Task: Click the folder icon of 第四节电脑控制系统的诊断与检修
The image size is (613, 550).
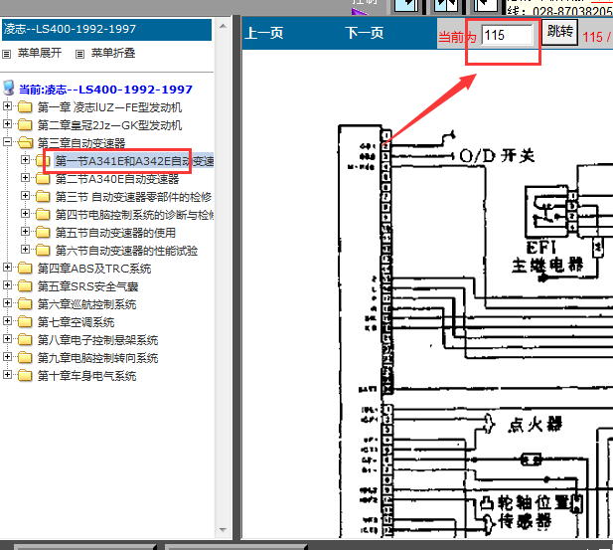Action: 43,214
